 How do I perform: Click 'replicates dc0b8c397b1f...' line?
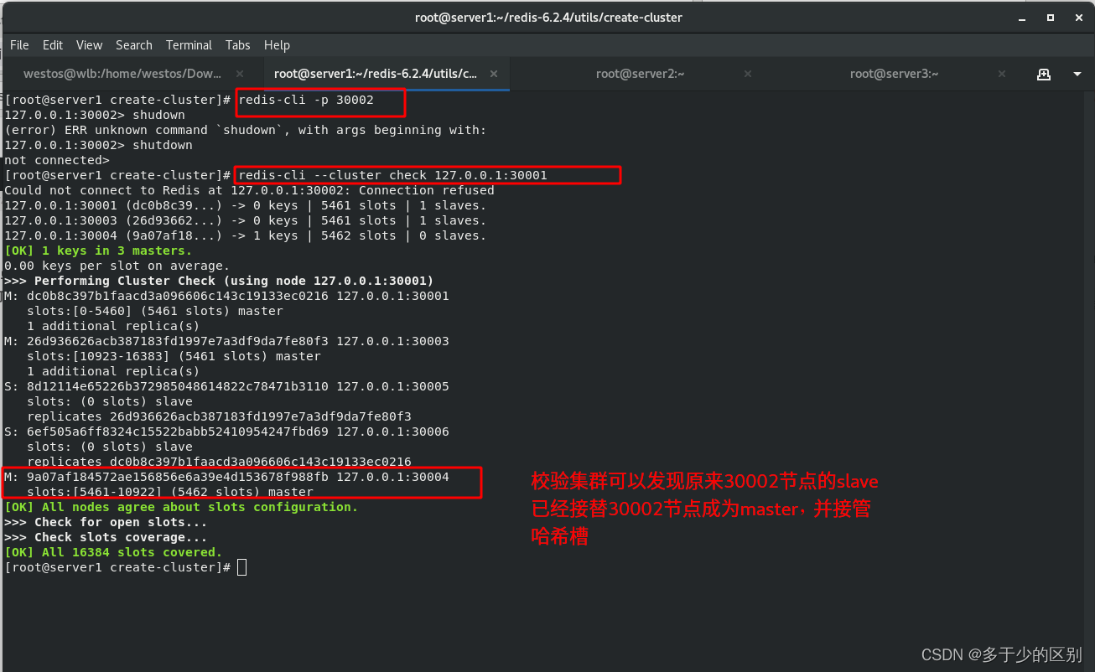pyautogui.click(x=219, y=462)
